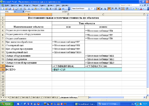The width and height of the screenshot is (149, 106).
Task: Click the Print icon in the toolbar
Action: pos(16,9)
